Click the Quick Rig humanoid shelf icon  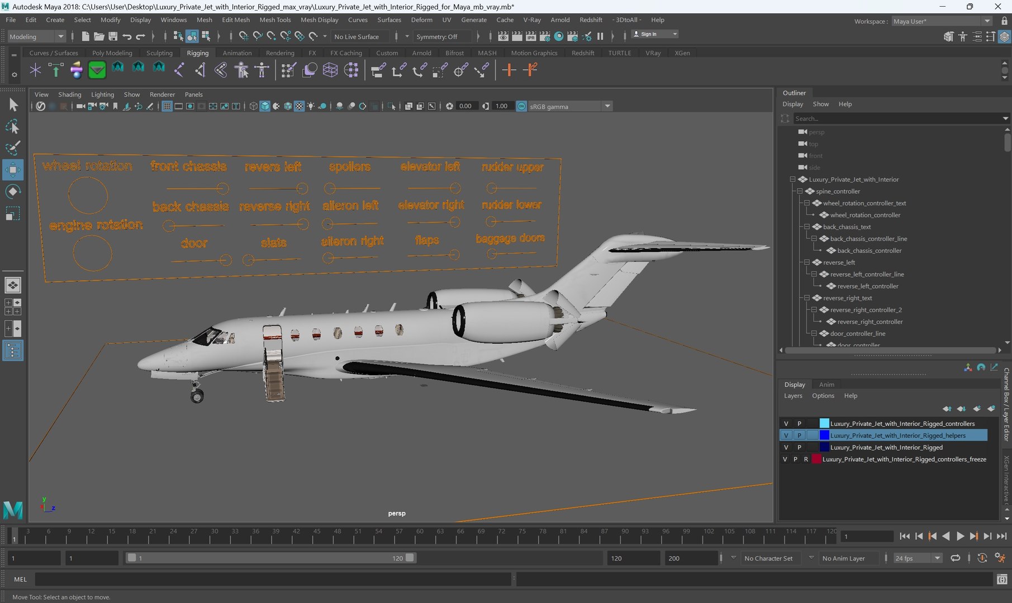click(x=242, y=70)
